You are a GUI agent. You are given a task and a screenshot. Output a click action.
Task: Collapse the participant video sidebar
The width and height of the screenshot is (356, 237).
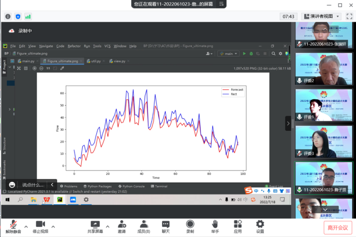click(x=288, y=123)
